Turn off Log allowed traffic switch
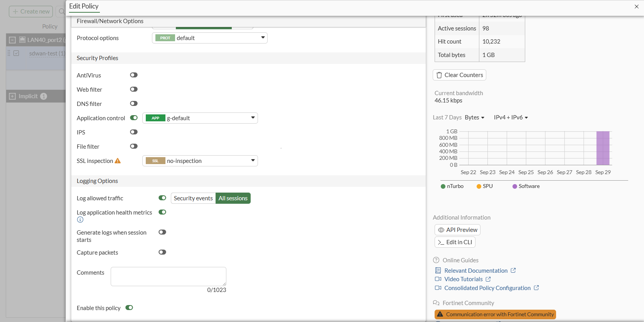This screenshot has height=322, width=644. coord(162,198)
